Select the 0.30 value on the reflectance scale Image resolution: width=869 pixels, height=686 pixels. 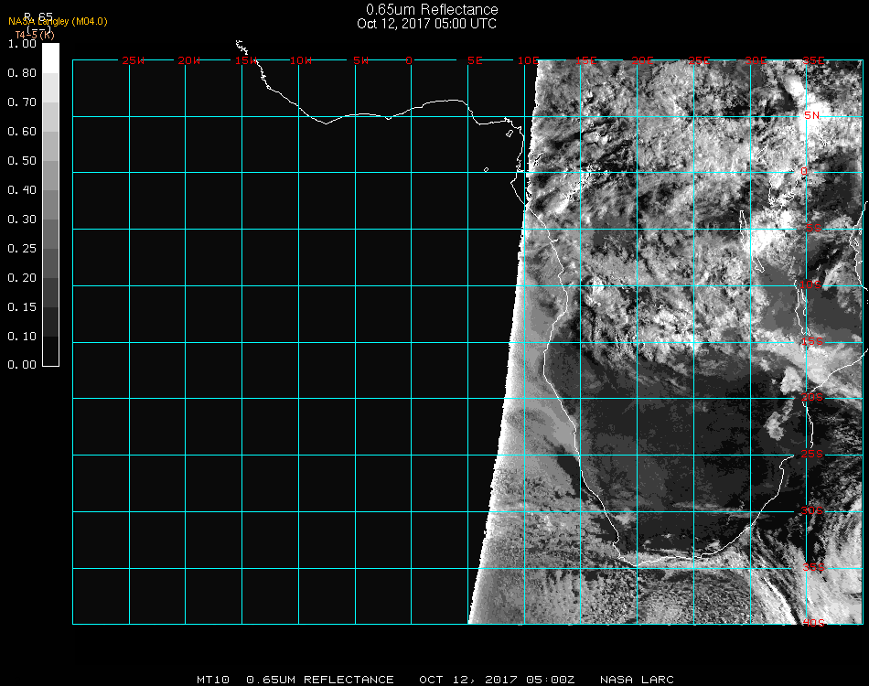click(x=22, y=220)
